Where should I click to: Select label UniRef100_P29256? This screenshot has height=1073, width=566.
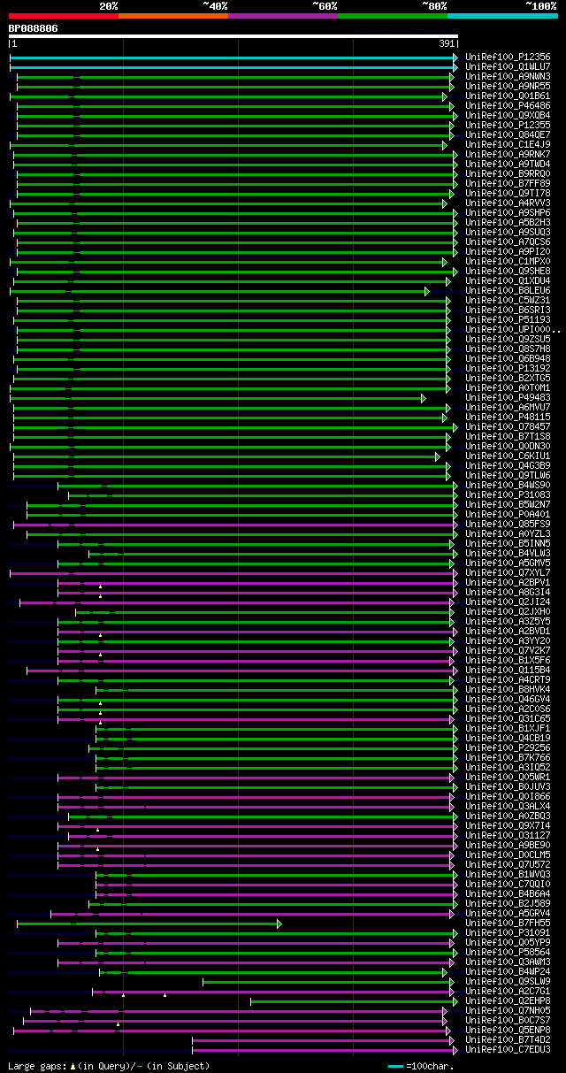(508, 747)
